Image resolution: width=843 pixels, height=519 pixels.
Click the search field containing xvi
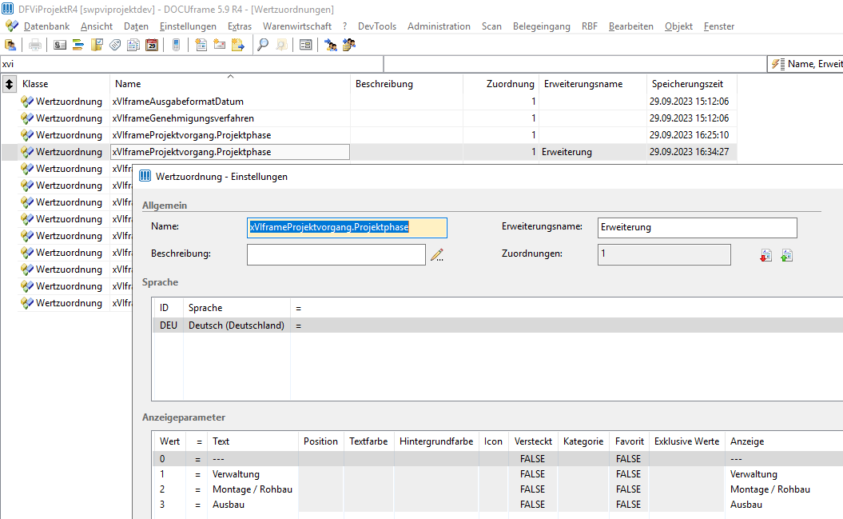click(192, 64)
